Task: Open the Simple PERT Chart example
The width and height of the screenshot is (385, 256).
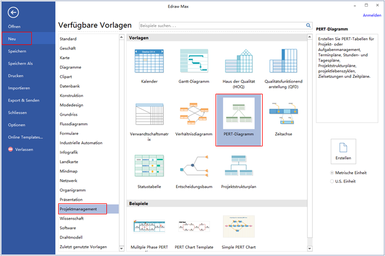Action: point(239,226)
